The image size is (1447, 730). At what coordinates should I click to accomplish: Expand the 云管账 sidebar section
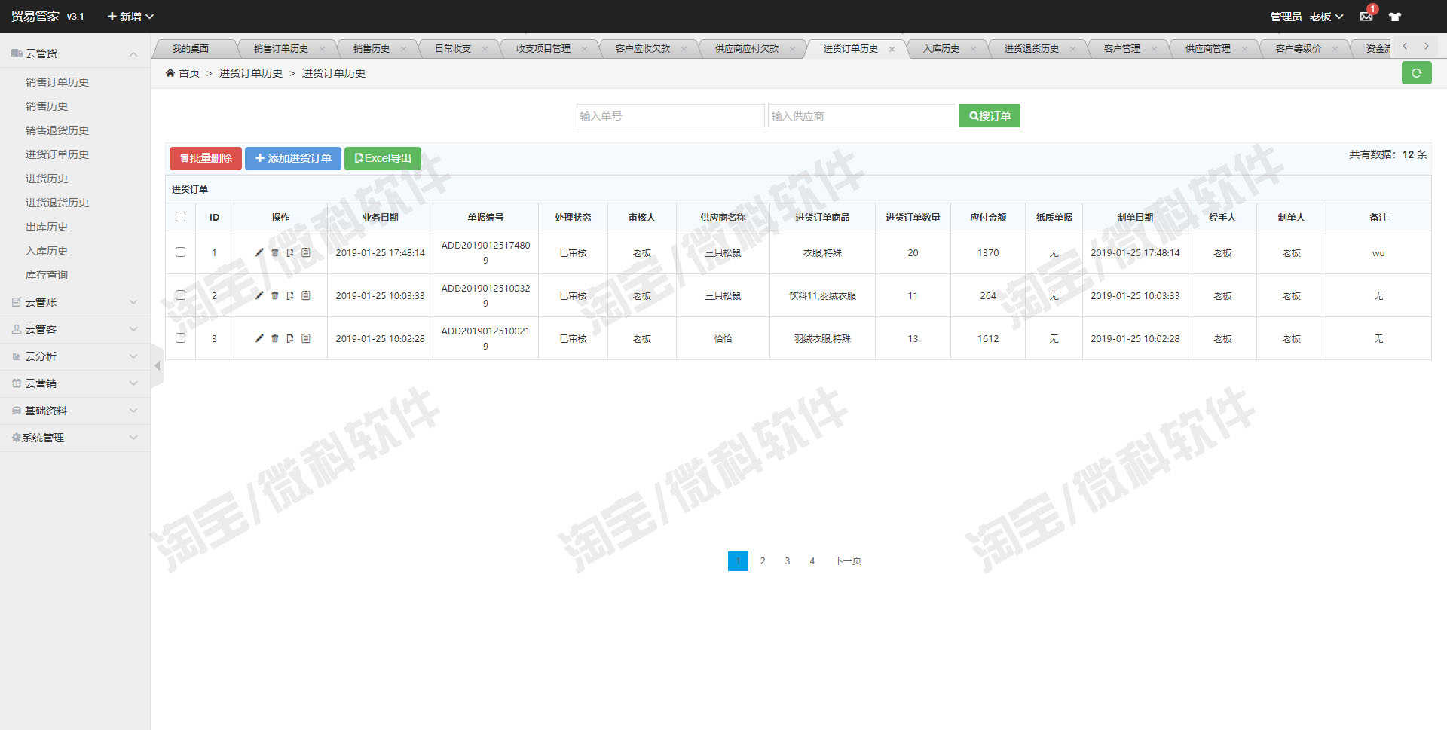click(75, 302)
